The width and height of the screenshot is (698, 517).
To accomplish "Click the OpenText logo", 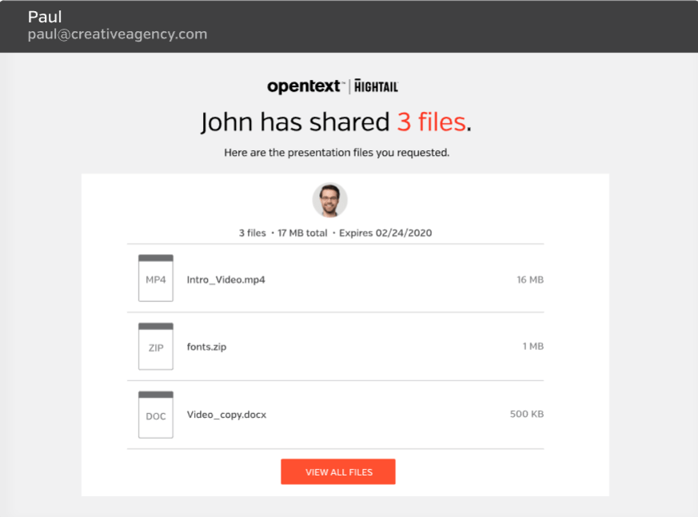I will tap(305, 86).
